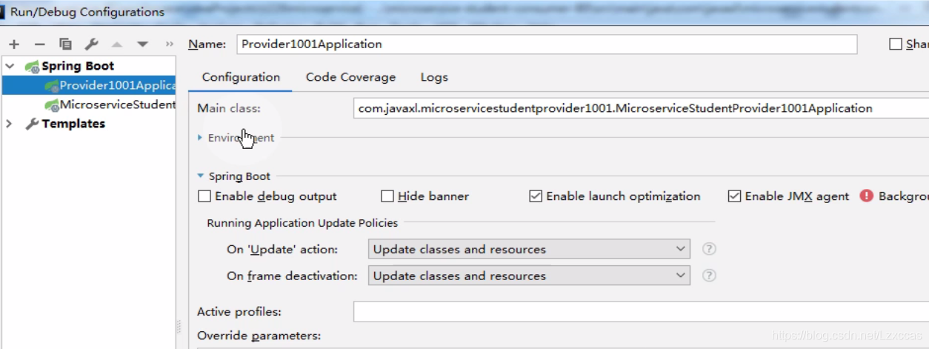Remove configuration with minus icon
The height and width of the screenshot is (349, 929).
point(40,44)
